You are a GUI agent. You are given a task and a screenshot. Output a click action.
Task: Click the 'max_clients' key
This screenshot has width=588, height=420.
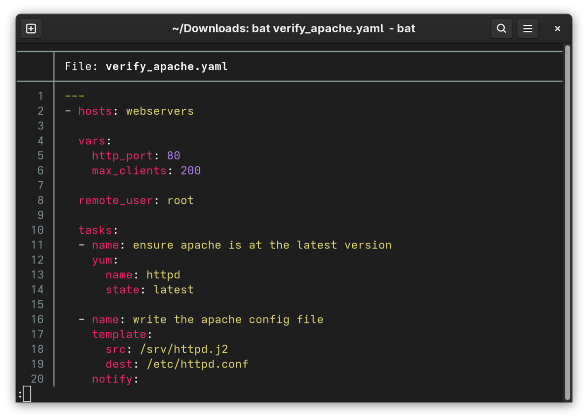click(x=129, y=171)
